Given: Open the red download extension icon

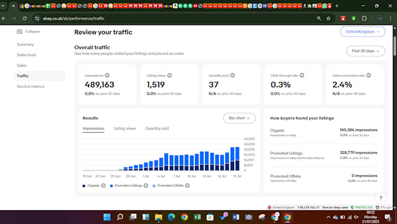Looking at the screenshot, I should (343, 19).
